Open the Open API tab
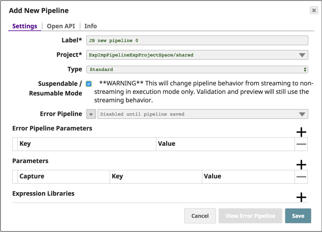The height and width of the screenshot is (232, 322). click(x=61, y=26)
